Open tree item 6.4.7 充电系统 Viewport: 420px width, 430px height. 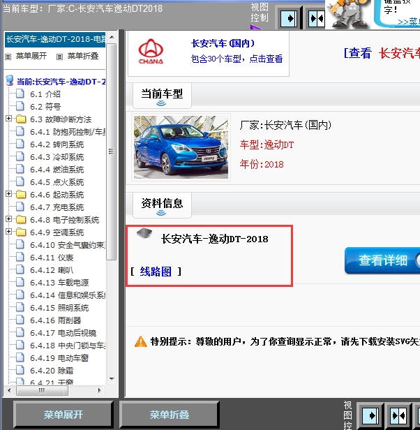[57, 207]
